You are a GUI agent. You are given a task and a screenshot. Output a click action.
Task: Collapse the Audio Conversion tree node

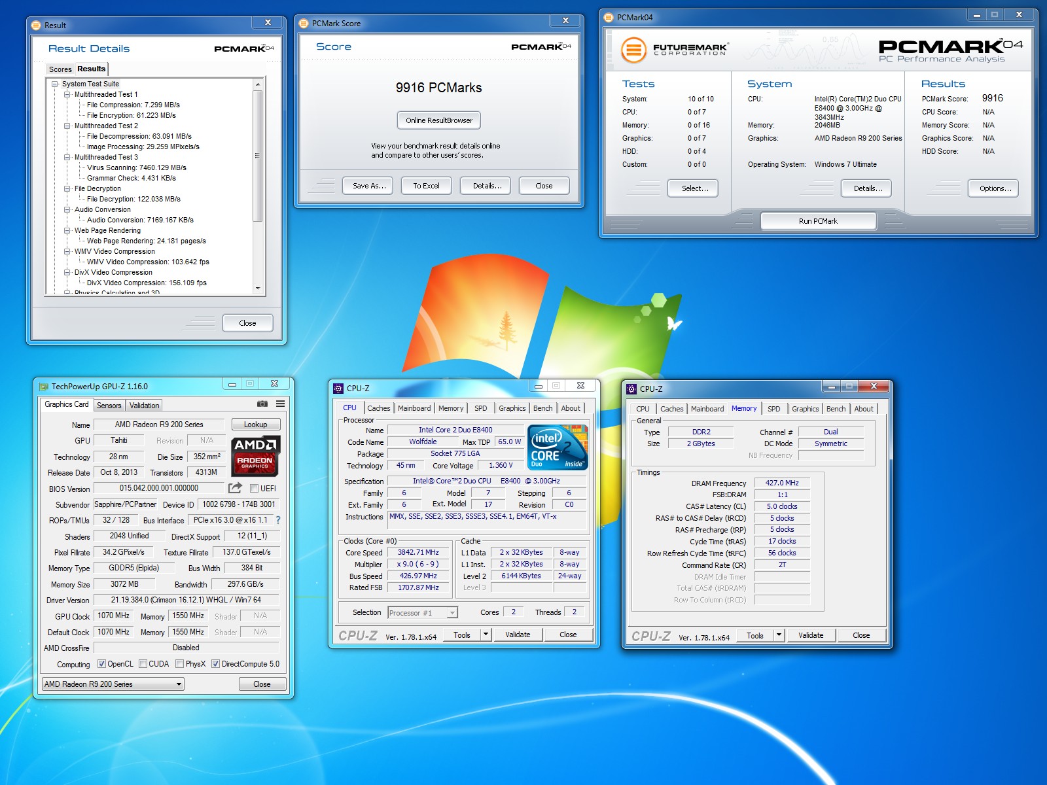point(67,210)
